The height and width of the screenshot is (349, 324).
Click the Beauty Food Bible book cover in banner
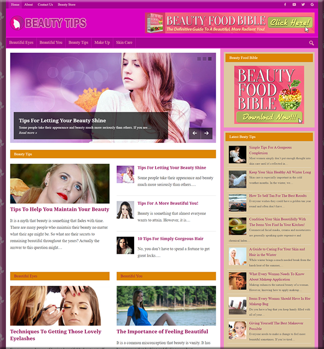[x=155, y=23]
